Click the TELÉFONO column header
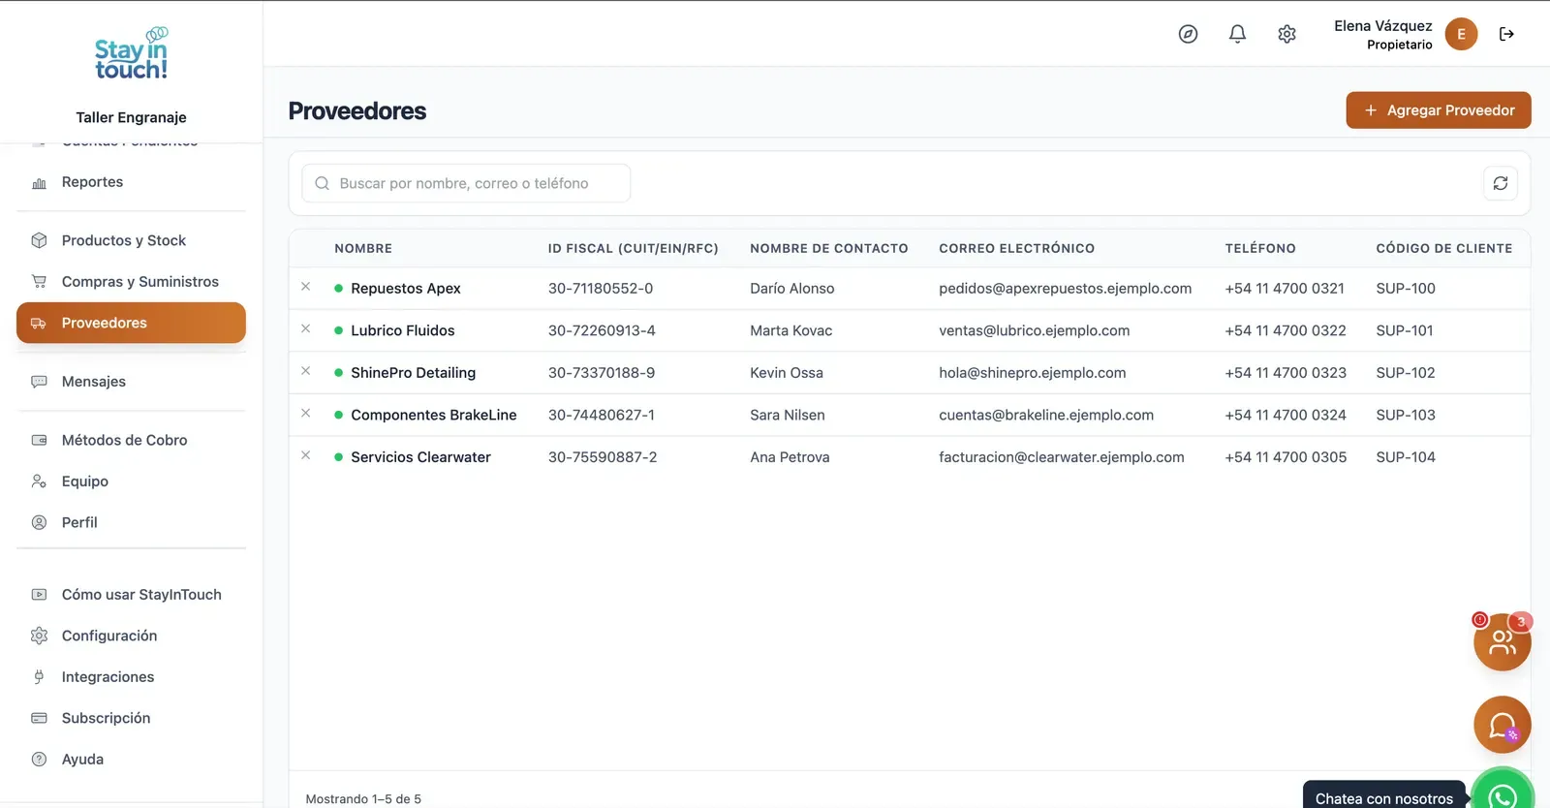 [1260, 248]
